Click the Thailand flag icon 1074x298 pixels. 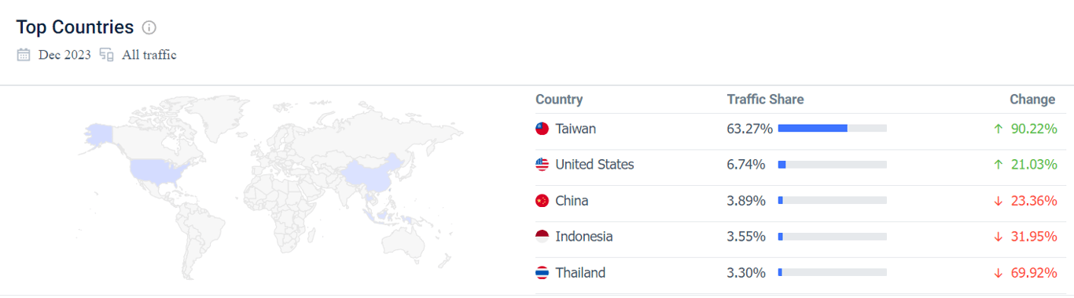click(x=543, y=273)
